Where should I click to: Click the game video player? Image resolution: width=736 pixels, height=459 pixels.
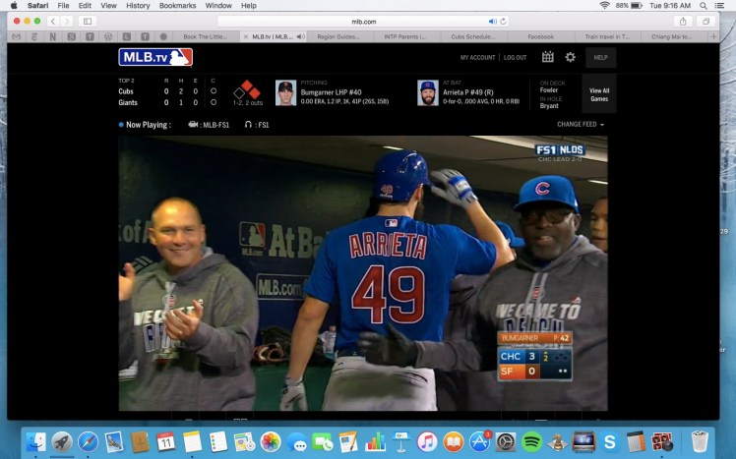point(362,272)
